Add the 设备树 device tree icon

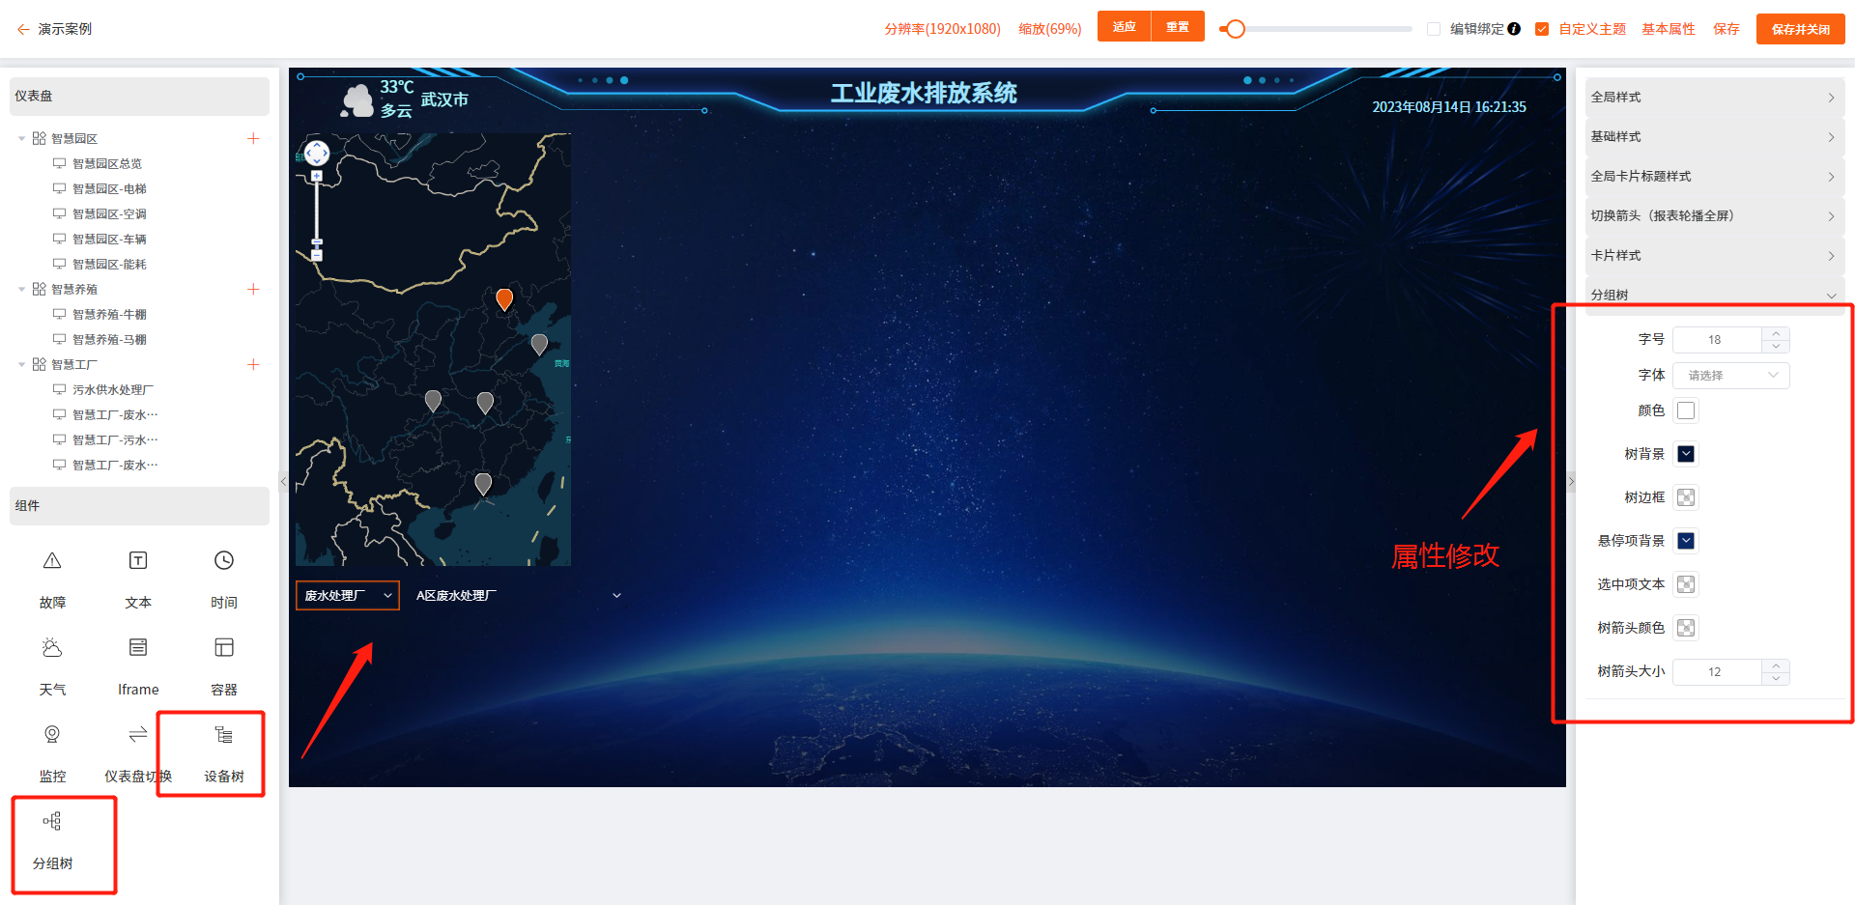coord(224,735)
